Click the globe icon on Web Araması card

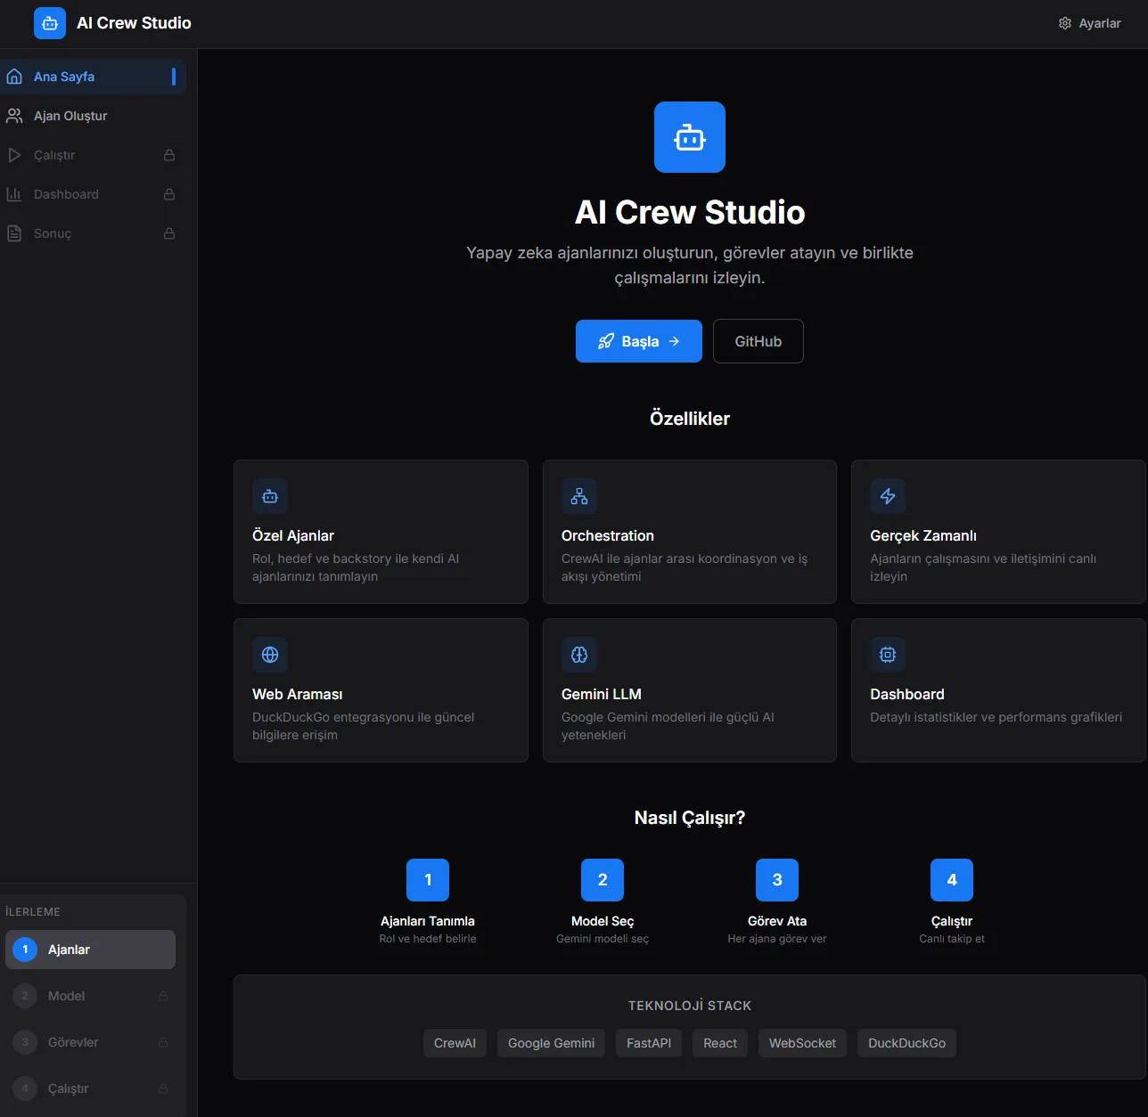pos(270,655)
